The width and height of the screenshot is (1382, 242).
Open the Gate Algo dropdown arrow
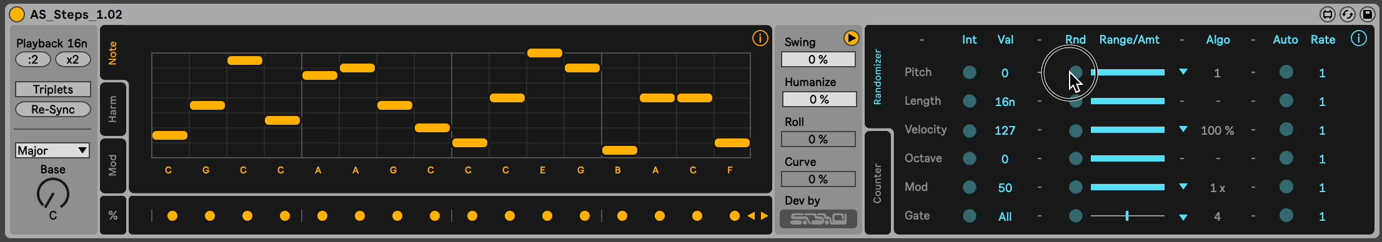(x=1183, y=217)
